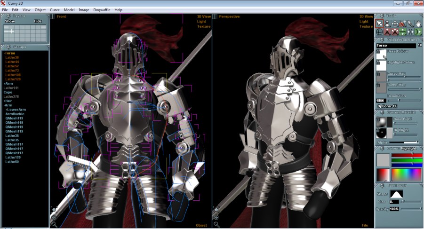
Task: Click the magnifier in the Front view
Action: [54, 224]
